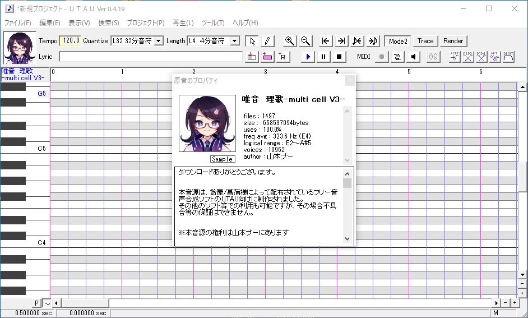Image resolution: width=528 pixels, height=318 pixels.
Task: Apply the ACPT envelope preset
Action: click(x=455, y=57)
